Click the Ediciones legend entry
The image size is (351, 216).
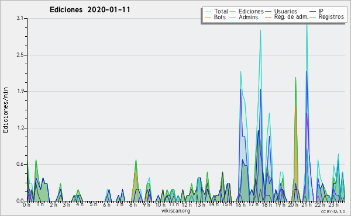246,11
